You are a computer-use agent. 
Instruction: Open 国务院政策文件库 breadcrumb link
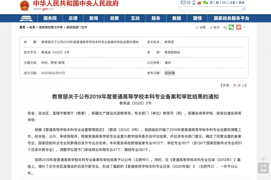pyautogui.click(x=51, y=27)
